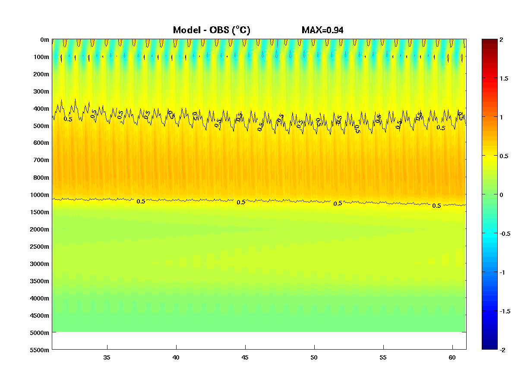The width and height of the screenshot is (518, 388).
Task: Click the colorbar's "-1" tick label
Action: click(x=502, y=272)
